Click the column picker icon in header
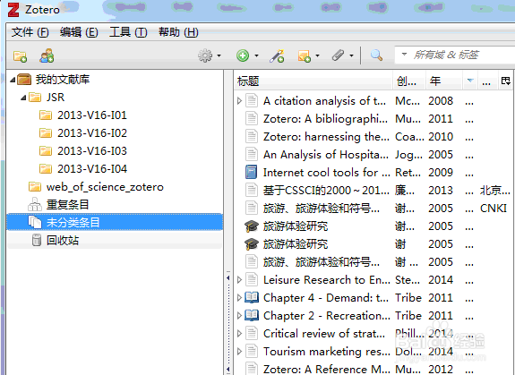This screenshot has width=515, height=375. click(x=505, y=81)
